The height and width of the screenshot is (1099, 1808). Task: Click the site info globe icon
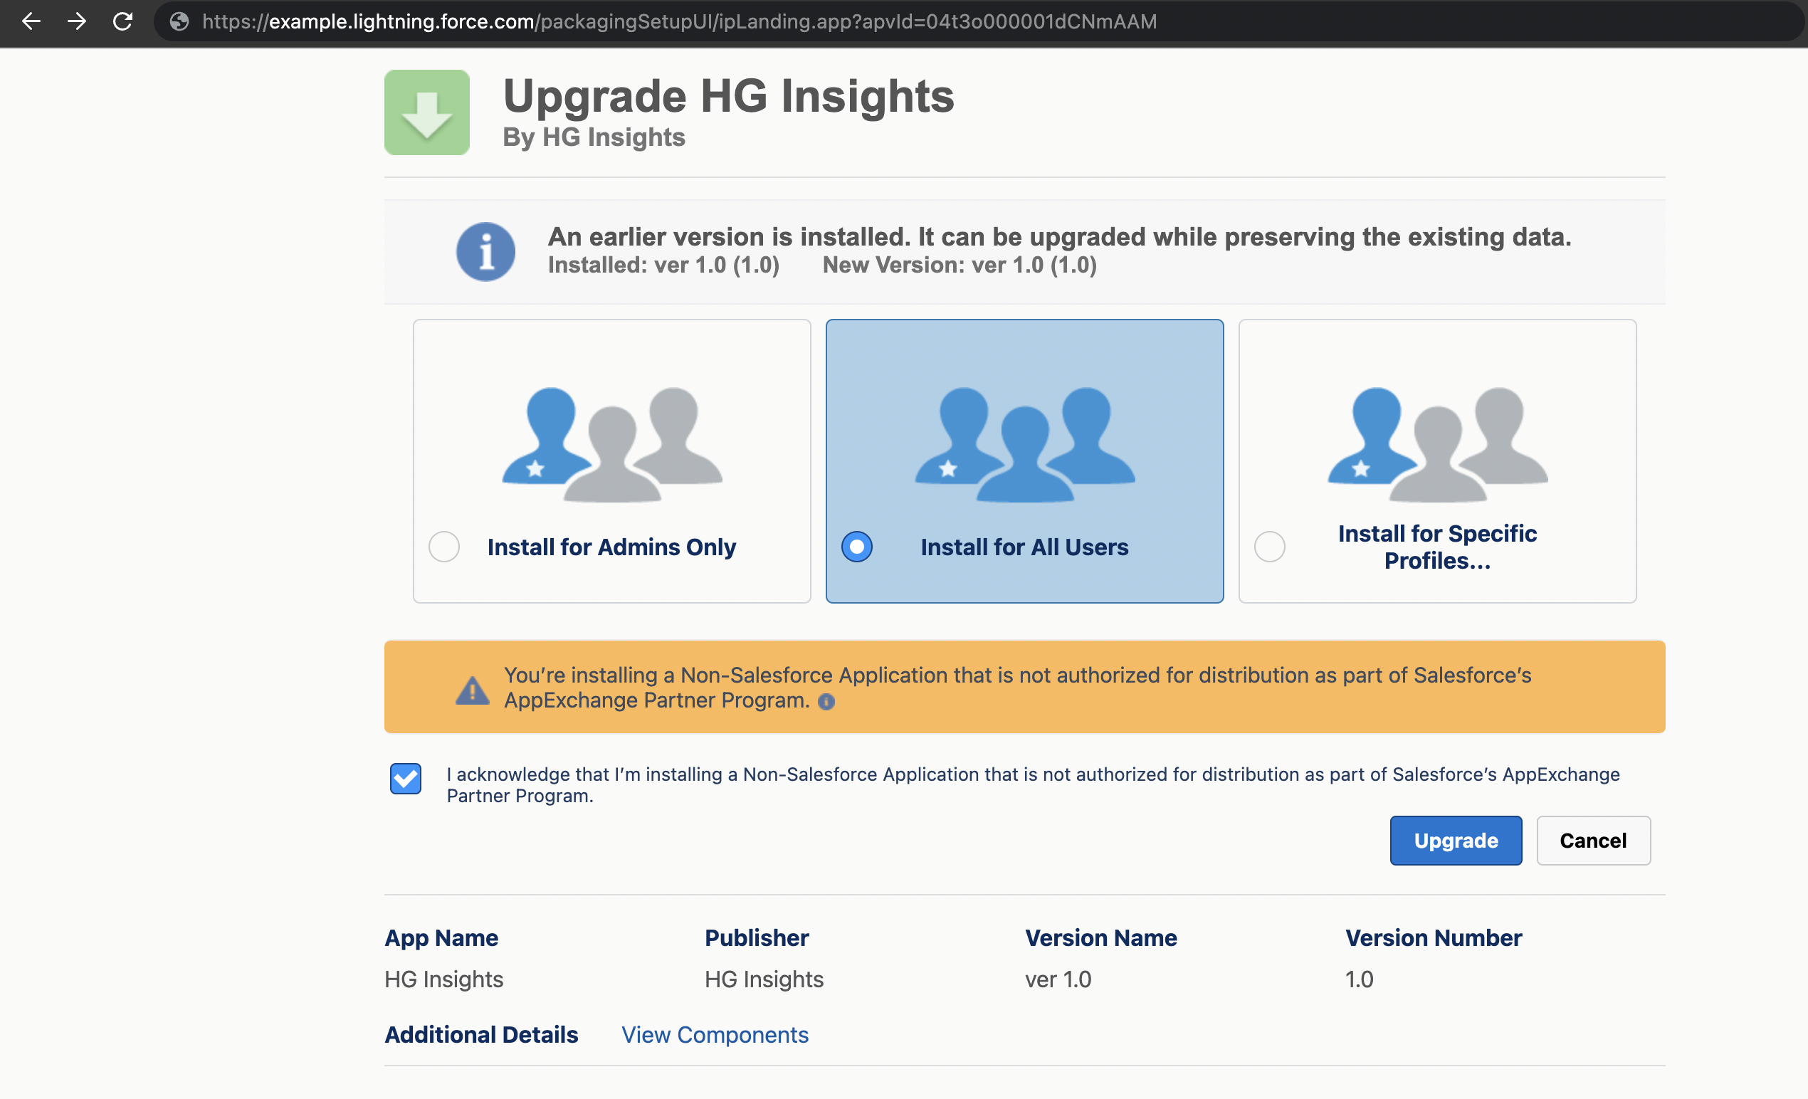[179, 21]
